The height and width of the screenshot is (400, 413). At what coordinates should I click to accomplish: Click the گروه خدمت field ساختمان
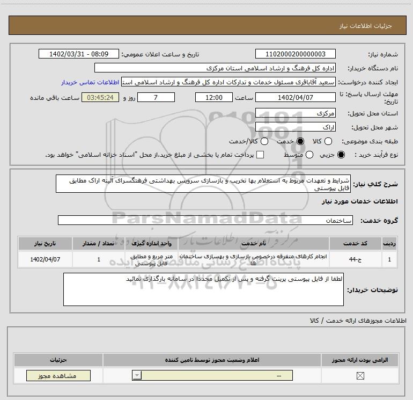[x=205, y=220]
